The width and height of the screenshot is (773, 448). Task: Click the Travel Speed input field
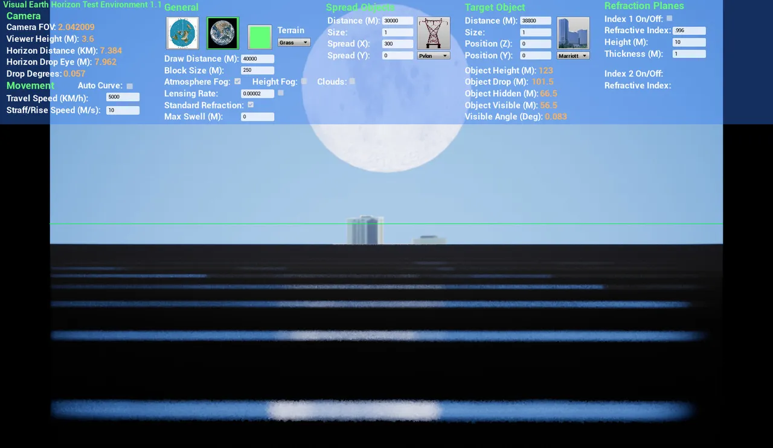tap(123, 97)
